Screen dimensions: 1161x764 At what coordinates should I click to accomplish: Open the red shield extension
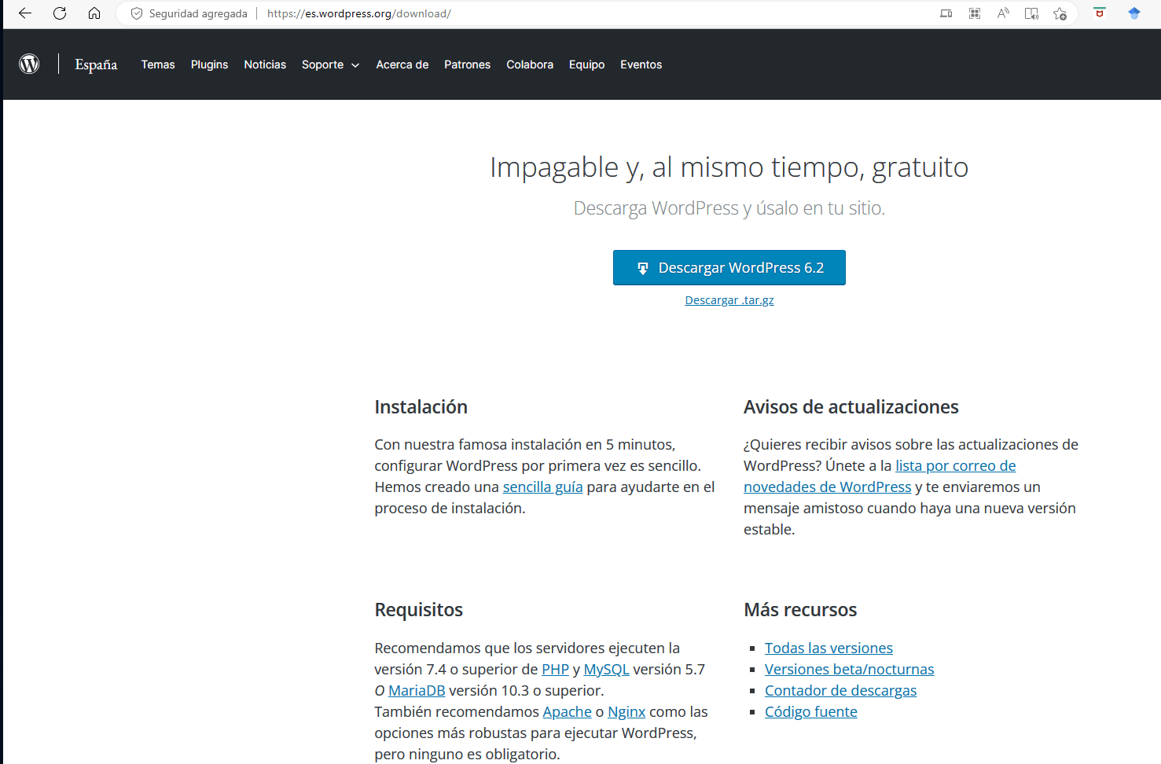pos(1099,13)
